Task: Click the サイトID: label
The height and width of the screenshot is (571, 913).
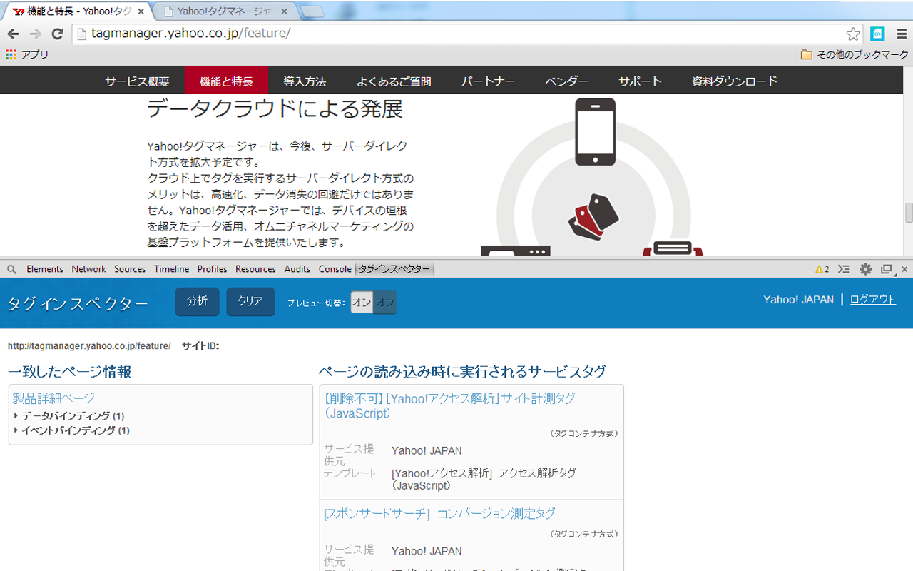Action: [200, 346]
